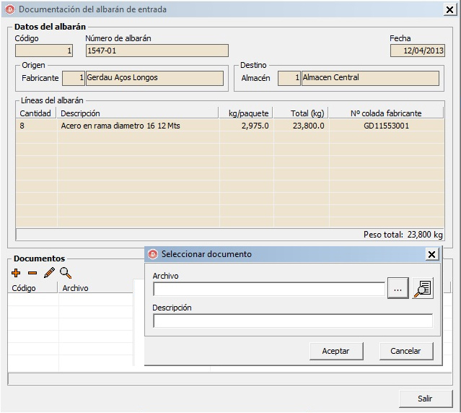The width and height of the screenshot is (461, 413).
Task: Click the Peso total 23,800 kg text
Action: [x=403, y=235]
